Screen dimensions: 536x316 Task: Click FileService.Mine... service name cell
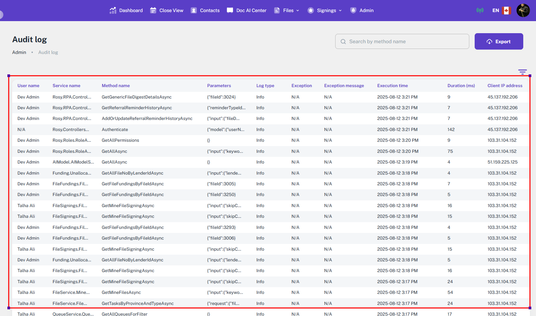(x=71, y=293)
